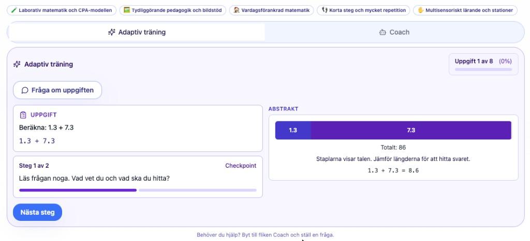Click the sparkle icon beside Adaptiv träning heading
Screen dimensions: 530x241
[x=17, y=64]
